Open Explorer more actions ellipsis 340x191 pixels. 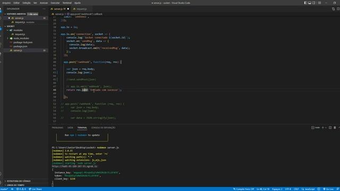[44, 9]
